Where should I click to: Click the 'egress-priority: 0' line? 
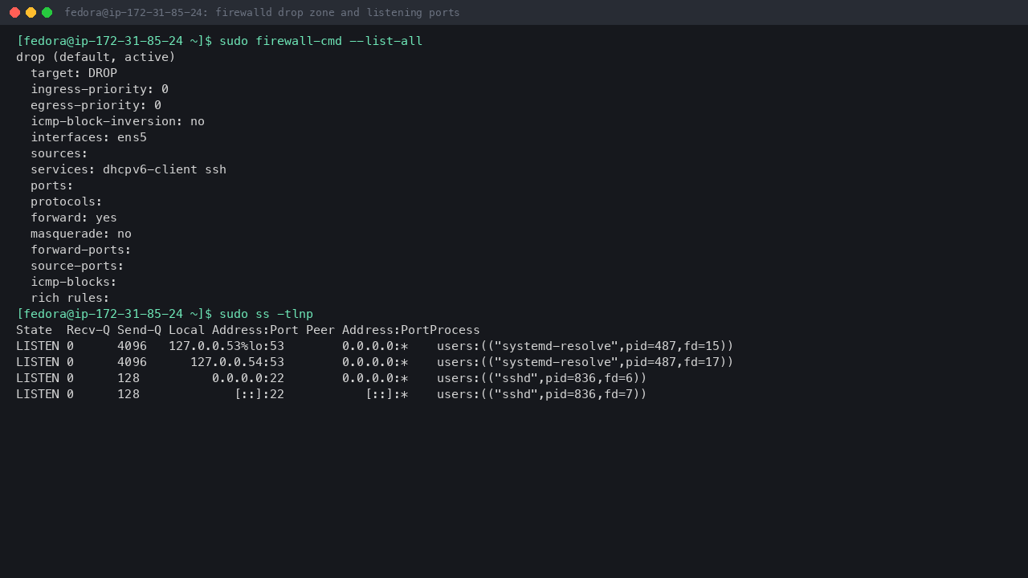[96, 105]
